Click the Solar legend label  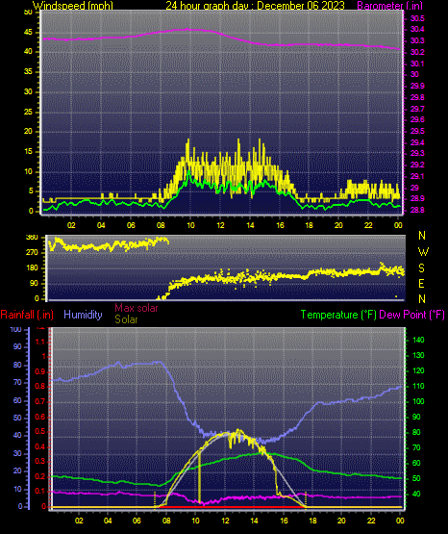click(126, 319)
